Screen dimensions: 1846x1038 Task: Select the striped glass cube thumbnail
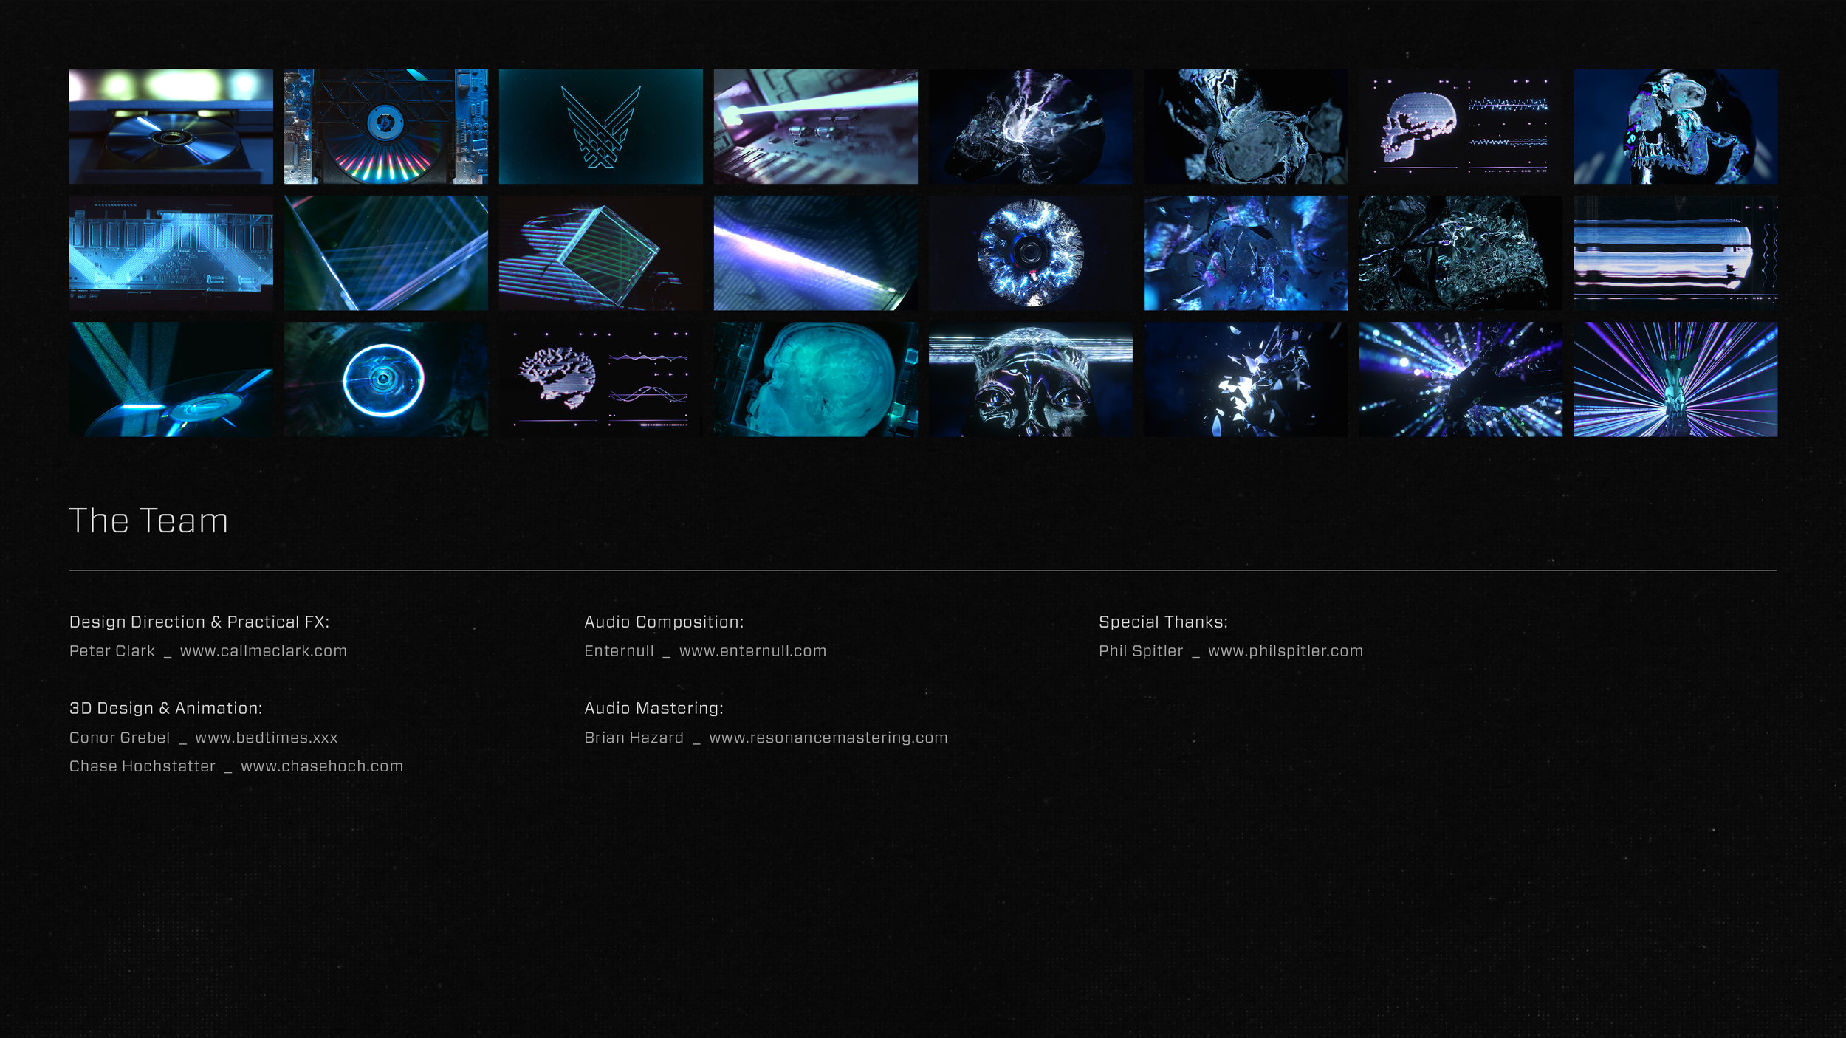600,252
